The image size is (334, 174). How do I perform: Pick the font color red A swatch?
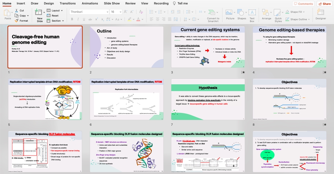pyautogui.click(x=138, y=19)
